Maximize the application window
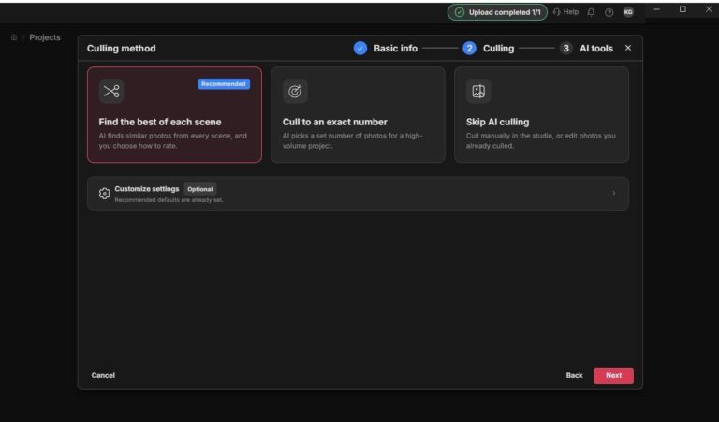The width and height of the screenshot is (719, 422). (682, 9)
